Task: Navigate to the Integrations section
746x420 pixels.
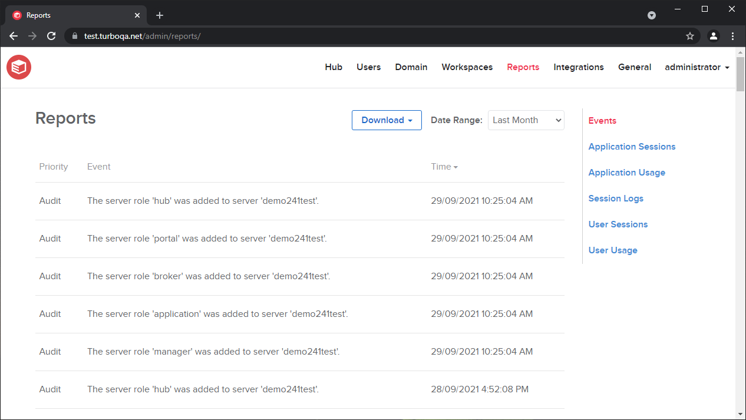Action: [x=578, y=67]
